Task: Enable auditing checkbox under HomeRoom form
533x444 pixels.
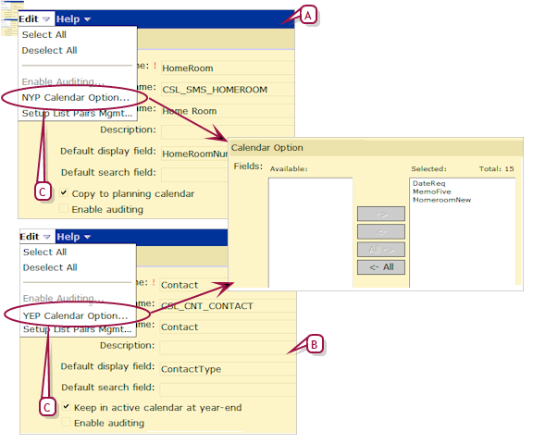Action: (64, 208)
